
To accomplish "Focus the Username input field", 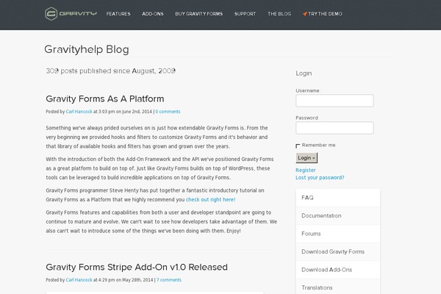I will 334,101.
